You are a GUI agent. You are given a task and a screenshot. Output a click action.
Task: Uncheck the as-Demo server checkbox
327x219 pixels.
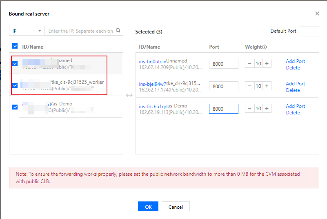(15, 107)
